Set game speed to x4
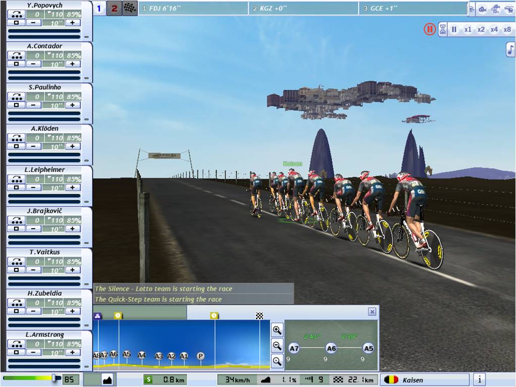 click(494, 29)
